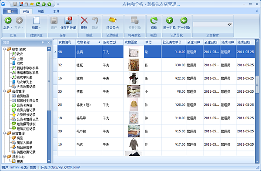Switch to the 工具 ribbon tab
Screen dimensions: 261x171
(56, 11)
